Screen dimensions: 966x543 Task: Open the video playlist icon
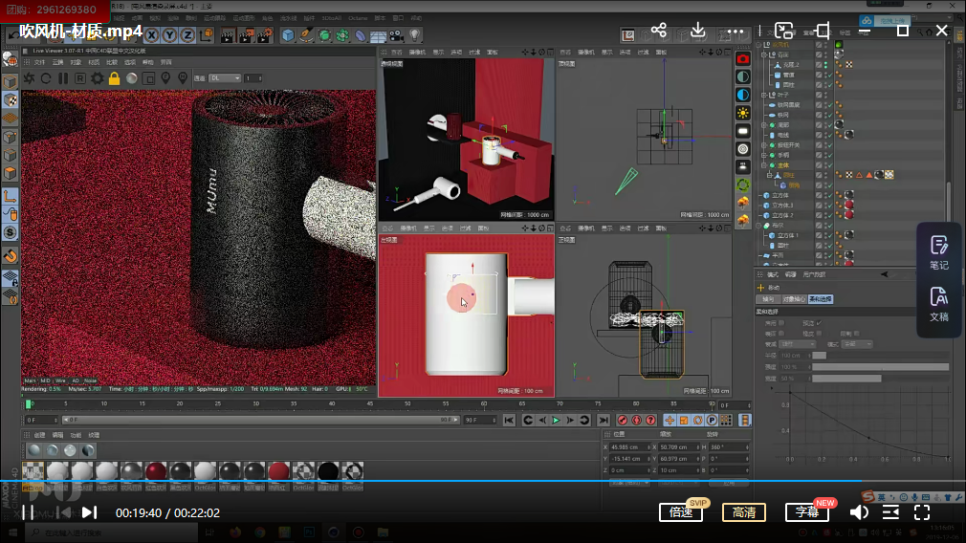[x=890, y=512]
